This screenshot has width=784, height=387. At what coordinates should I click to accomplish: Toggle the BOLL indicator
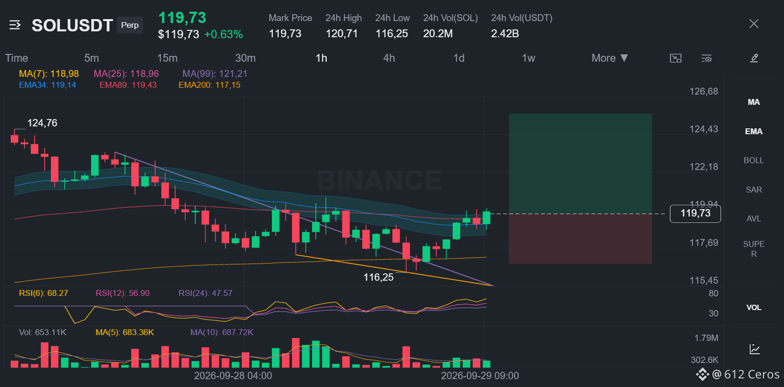tap(754, 160)
